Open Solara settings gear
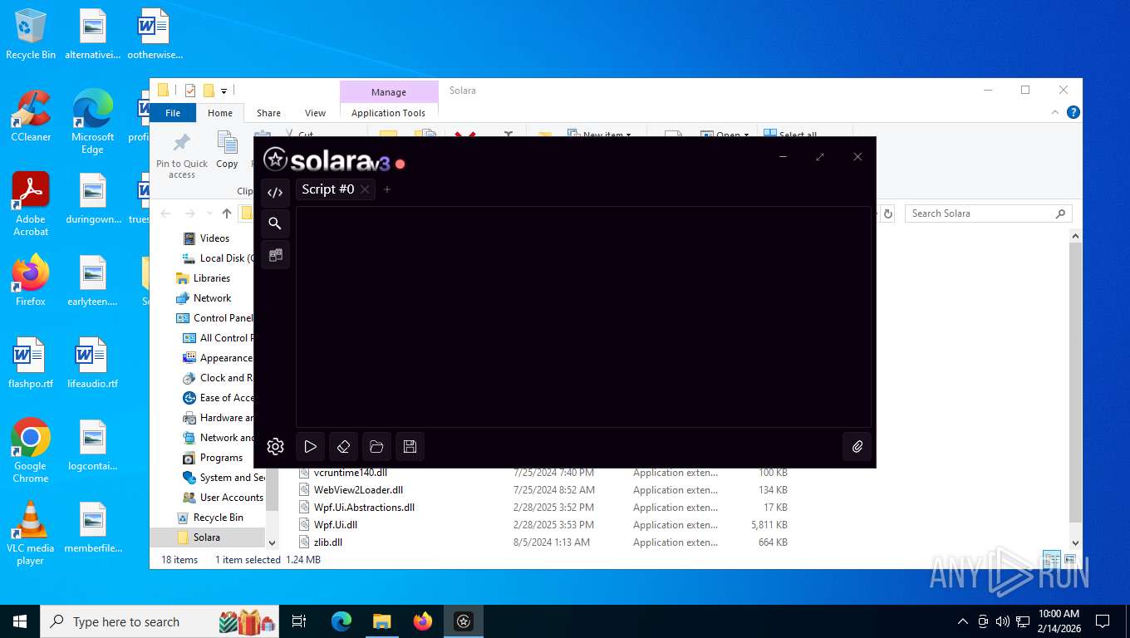 276,447
